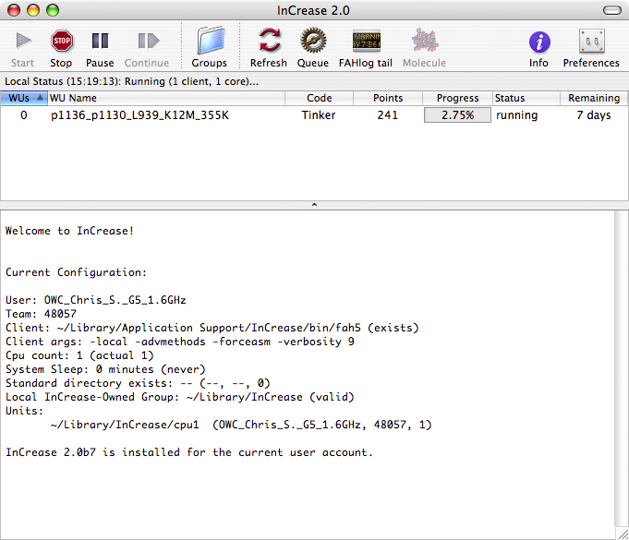Show the FAHlog tail viewer
The height and width of the screenshot is (540, 629).
366,42
